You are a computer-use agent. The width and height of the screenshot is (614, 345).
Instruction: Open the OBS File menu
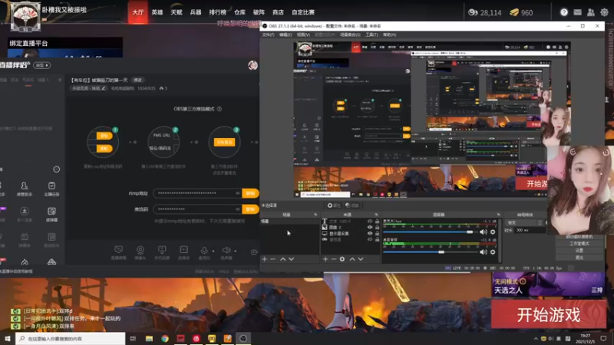click(268, 34)
